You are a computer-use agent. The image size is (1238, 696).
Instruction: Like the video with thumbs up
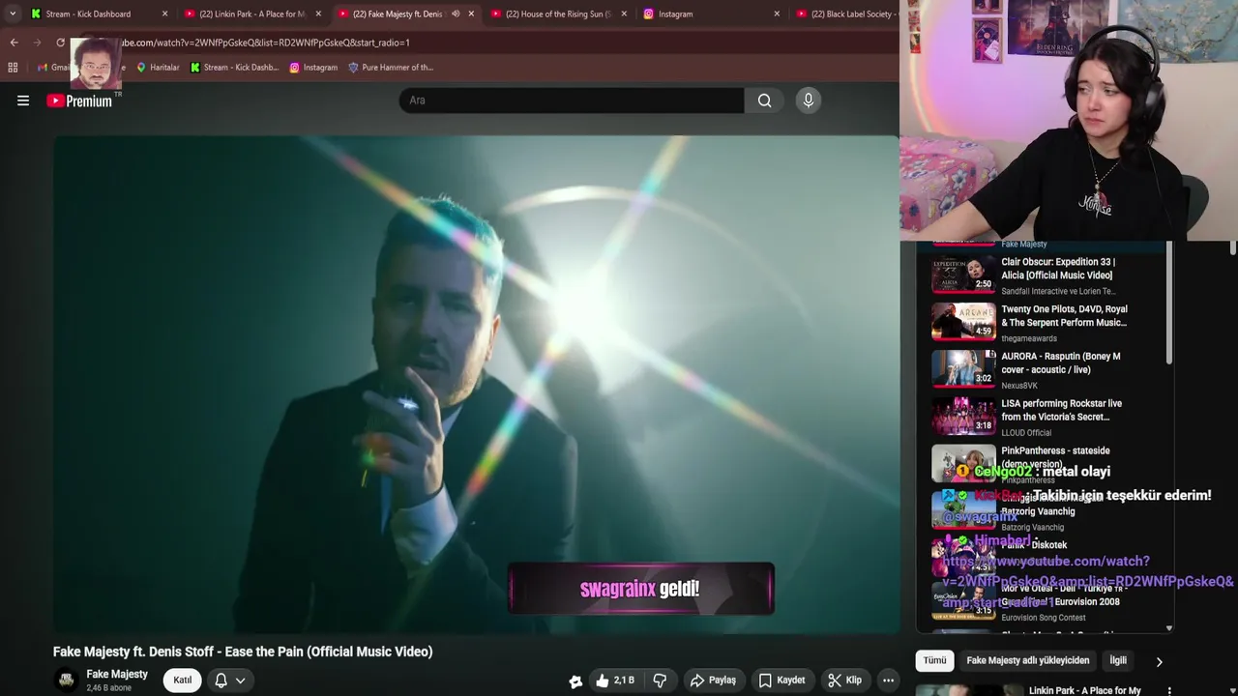[615, 681]
